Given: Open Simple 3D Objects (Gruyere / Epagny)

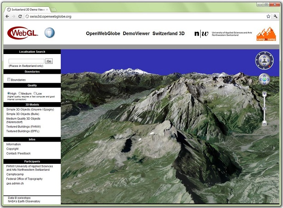Looking at the screenshot, I should [30, 109].
